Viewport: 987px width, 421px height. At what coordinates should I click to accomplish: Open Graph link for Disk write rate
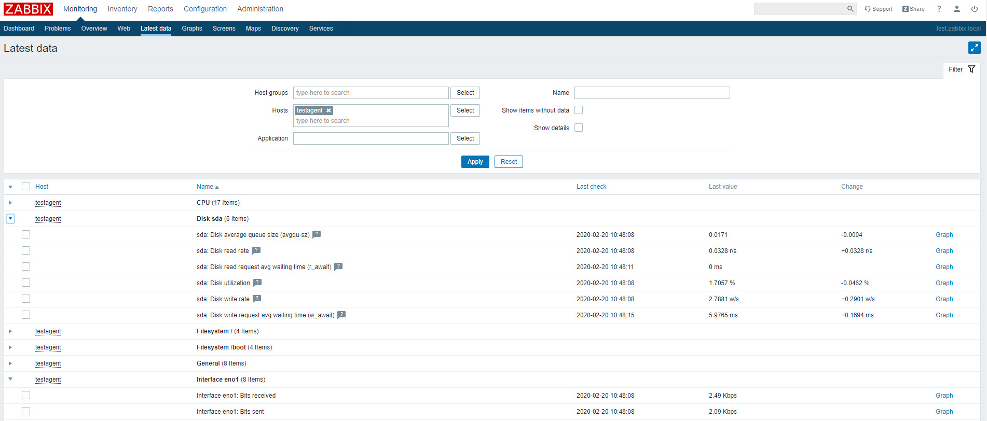click(944, 299)
